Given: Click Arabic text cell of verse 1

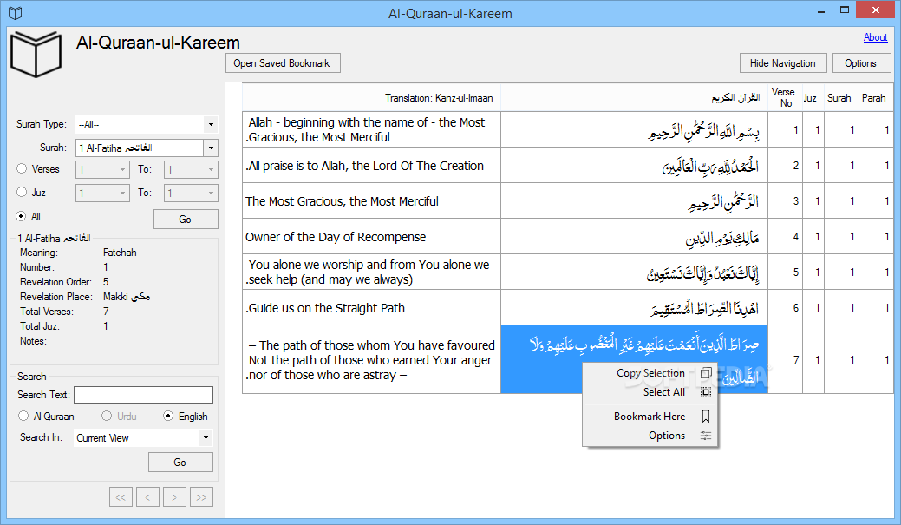Looking at the screenshot, I should click(x=635, y=130).
